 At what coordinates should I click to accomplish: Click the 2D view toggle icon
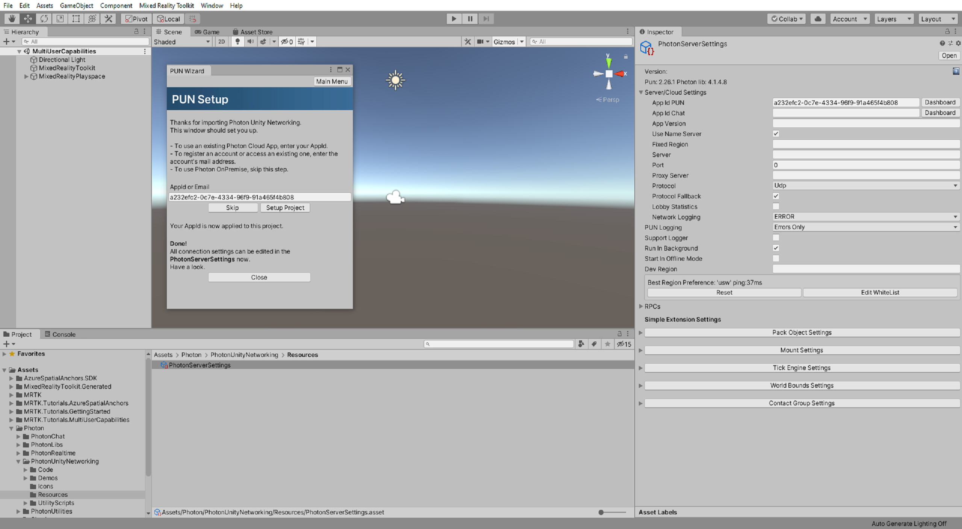tap(221, 41)
